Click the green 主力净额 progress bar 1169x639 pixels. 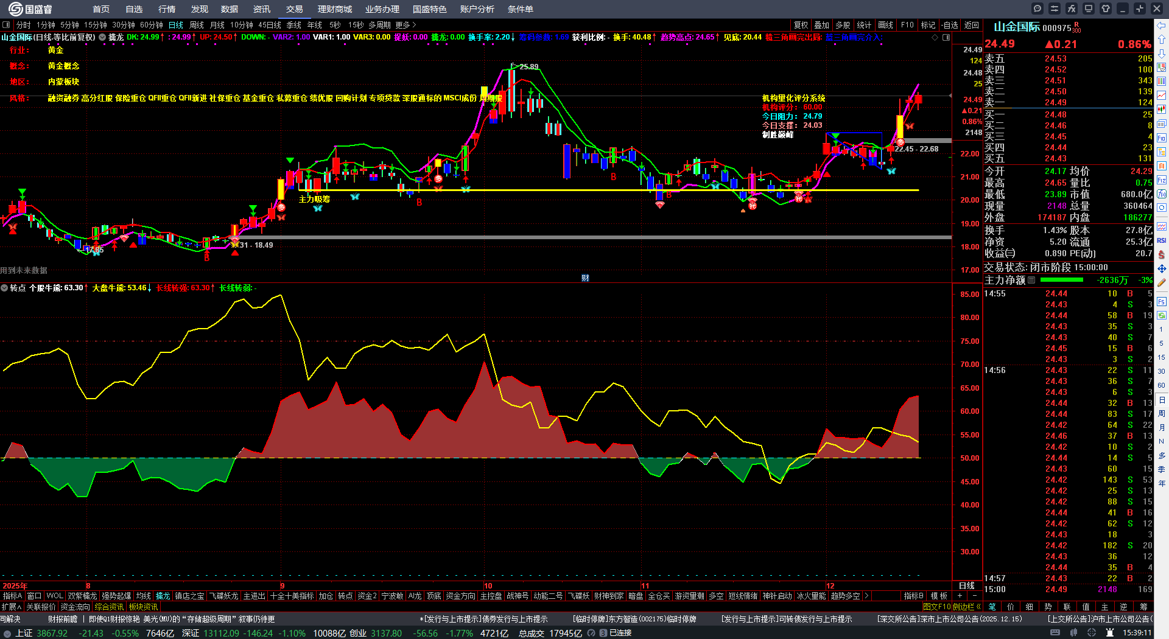tap(1062, 280)
